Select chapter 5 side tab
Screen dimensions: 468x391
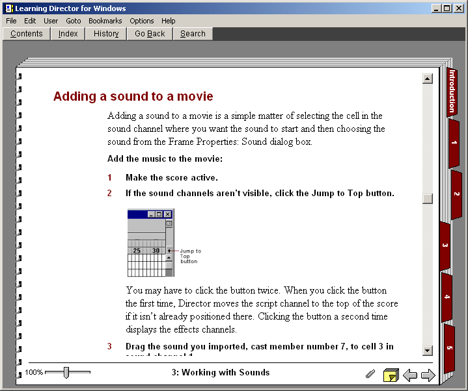coord(450,348)
